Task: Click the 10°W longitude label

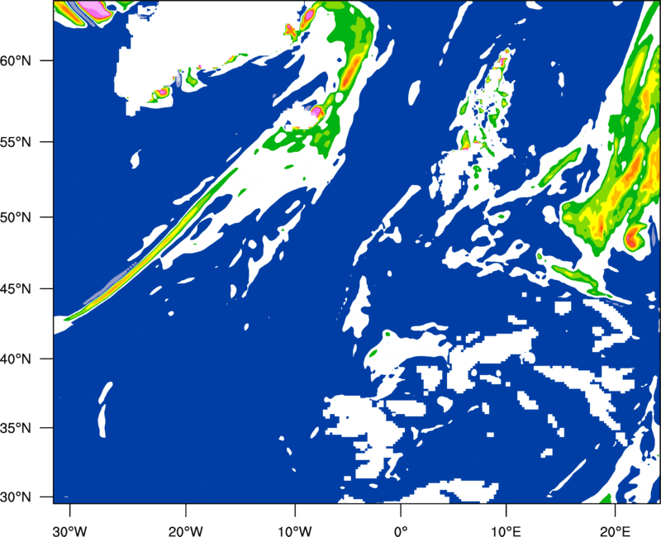Action: [294, 530]
